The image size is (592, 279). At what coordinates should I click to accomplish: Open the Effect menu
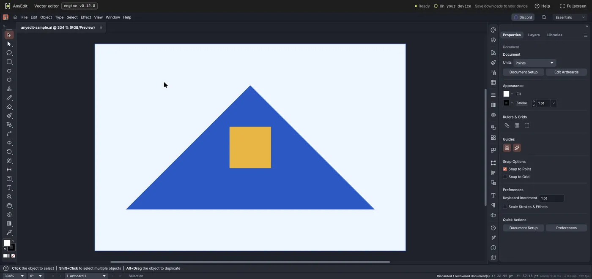coord(86,17)
